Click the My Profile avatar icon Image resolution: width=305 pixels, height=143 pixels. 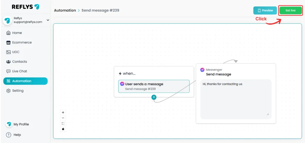coord(9,124)
